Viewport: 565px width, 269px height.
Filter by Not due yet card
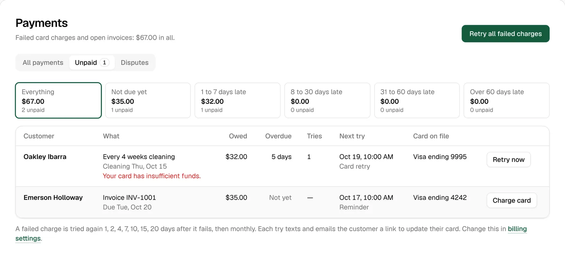(148, 100)
